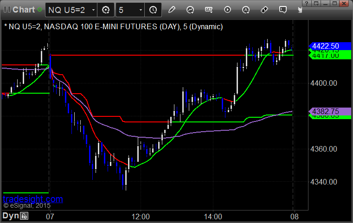
Task: Start bar replay with the play icon
Action: [227, 10]
